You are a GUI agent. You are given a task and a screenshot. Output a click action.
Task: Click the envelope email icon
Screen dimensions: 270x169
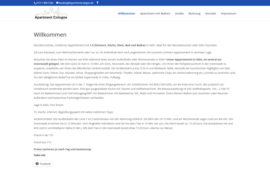click(57, 3)
